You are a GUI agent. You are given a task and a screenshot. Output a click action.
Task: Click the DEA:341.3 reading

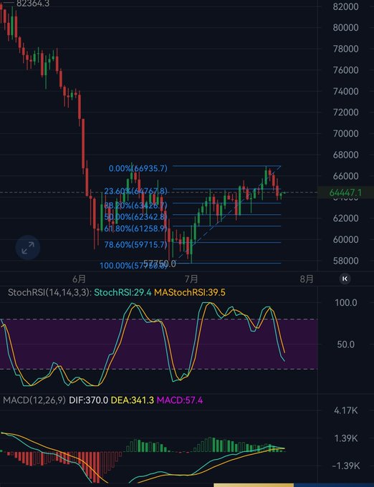tap(133, 400)
